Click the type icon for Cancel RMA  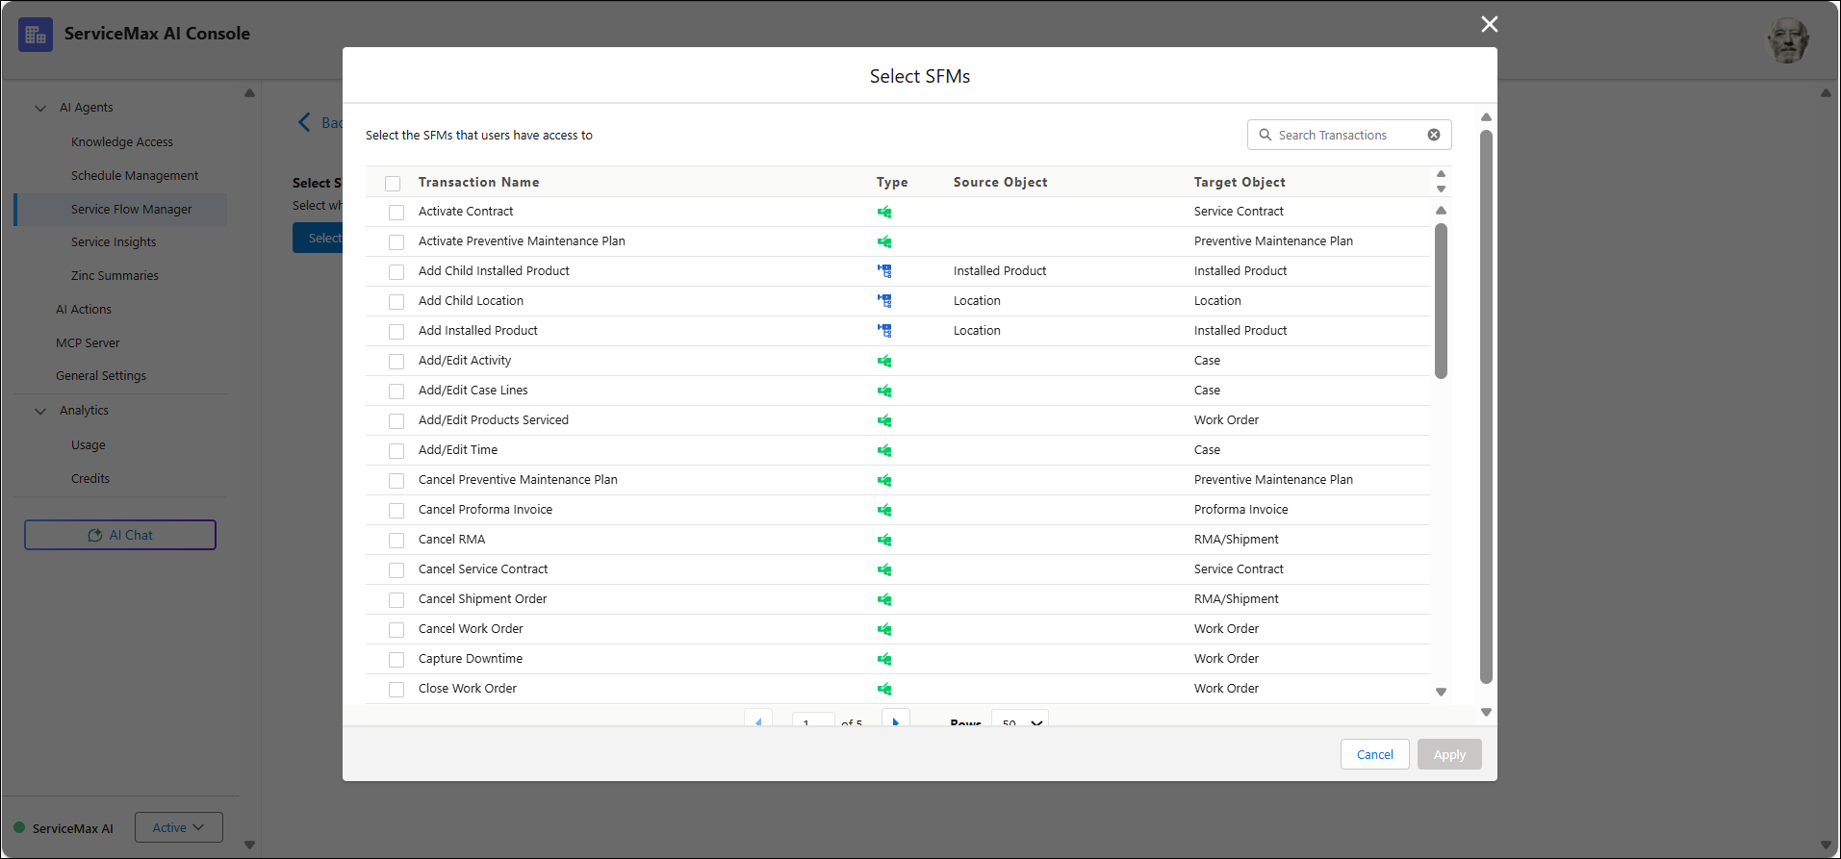[884, 540]
